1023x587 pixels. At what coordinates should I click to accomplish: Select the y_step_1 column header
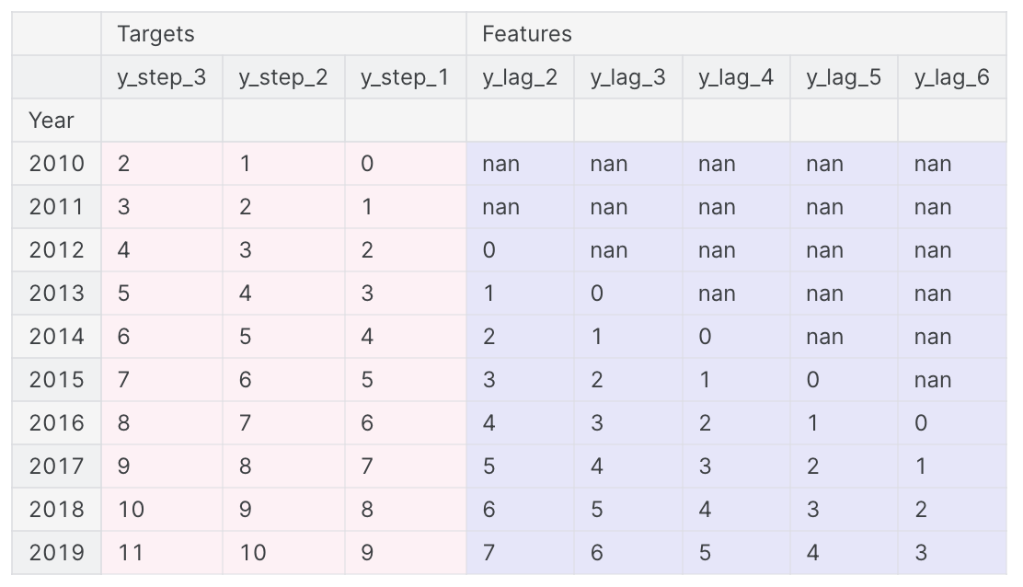(406, 77)
